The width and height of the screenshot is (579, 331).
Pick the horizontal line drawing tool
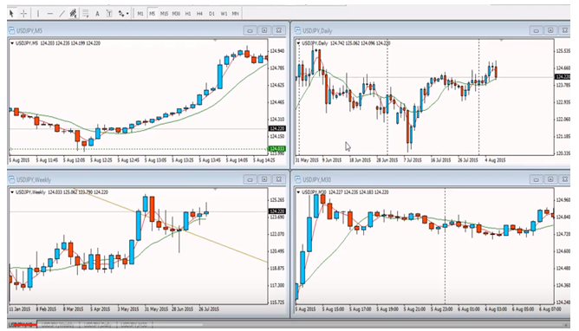[50, 14]
